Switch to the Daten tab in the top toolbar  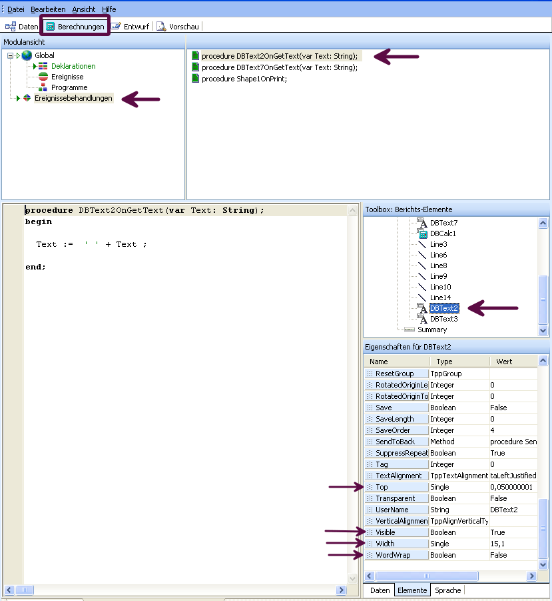point(21,27)
